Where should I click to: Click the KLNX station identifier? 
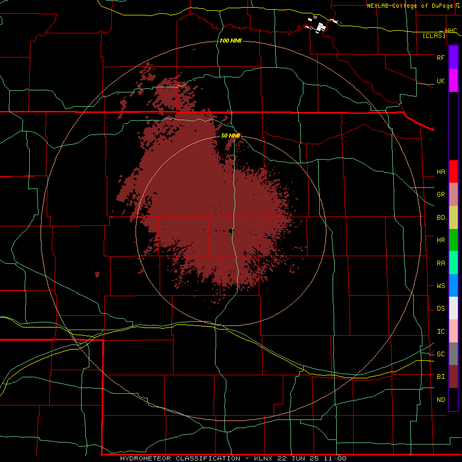[x=263, y=458]
